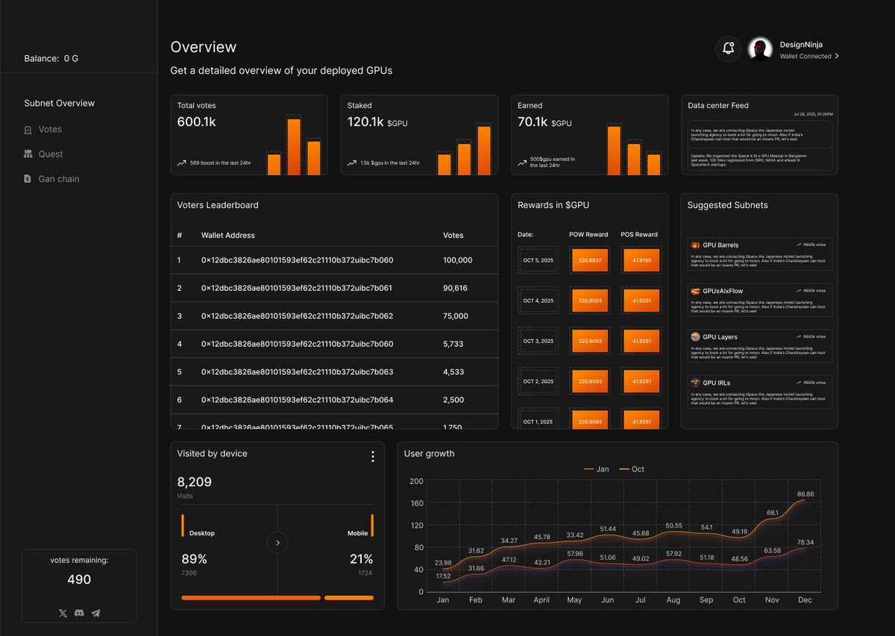Open the X (Twitter) social icon
This screenshot has height=636, width=895.
(63, 613)
